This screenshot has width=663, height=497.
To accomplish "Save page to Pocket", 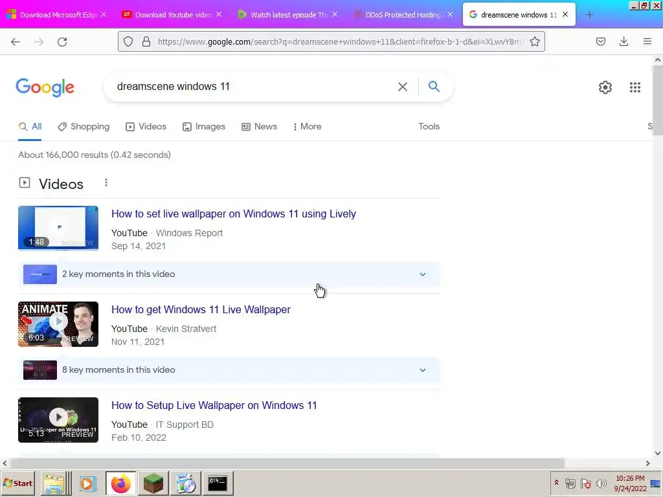I will tap(600, 41).
